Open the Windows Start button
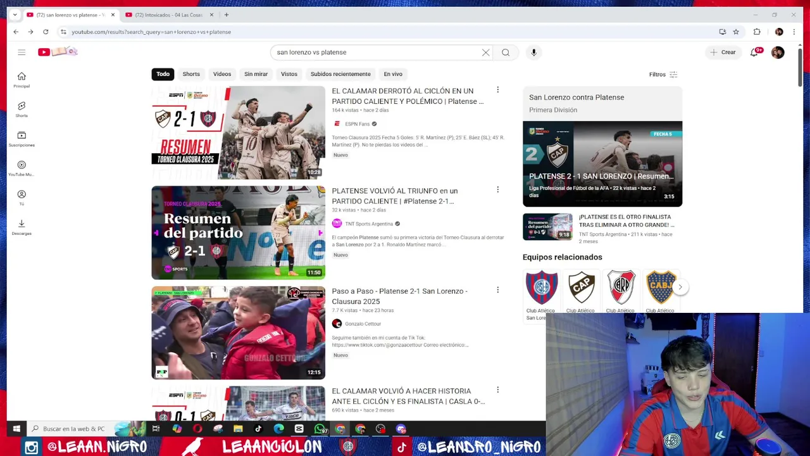This screenshot has width=810, height=456. tap(16, 429)
